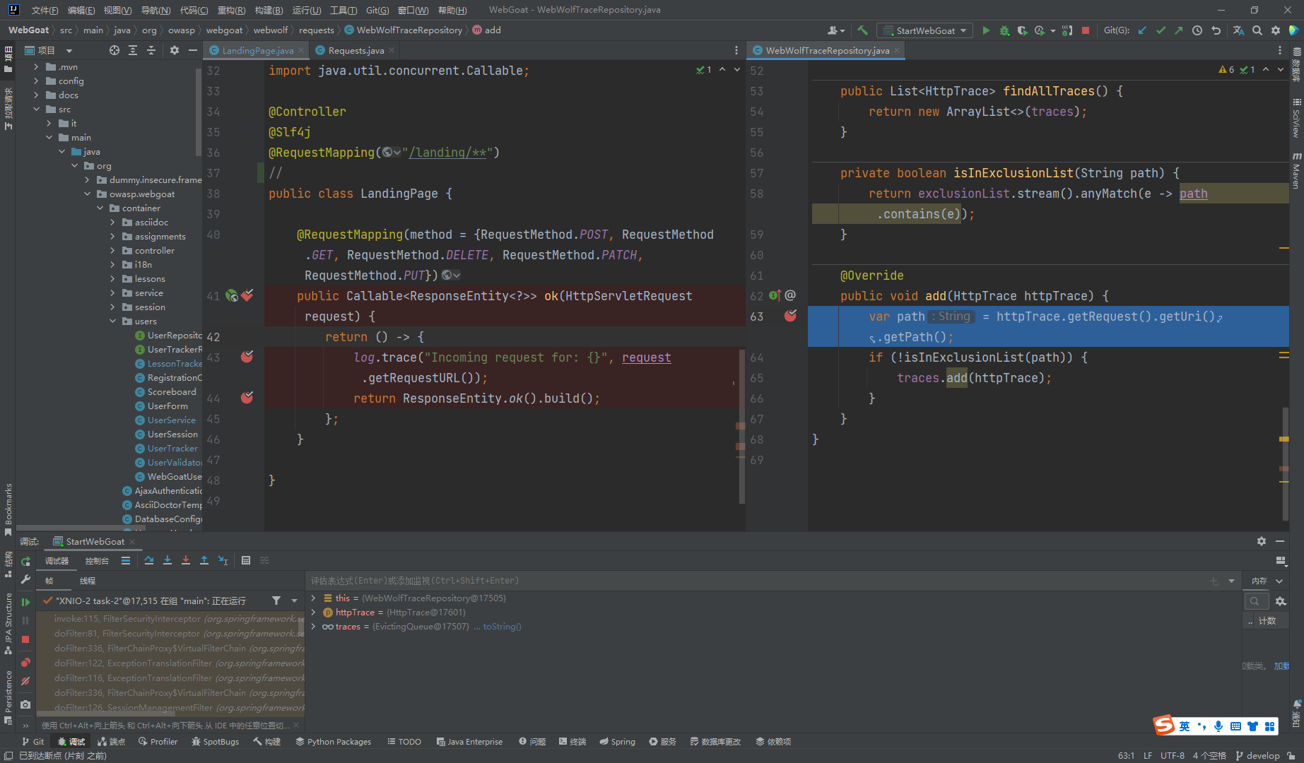The width and height of the screenshot is (1304, 763).
Task: Toggle breakpoint on line 63 in WebWolfTraceRepository
Action: [790, 316]
